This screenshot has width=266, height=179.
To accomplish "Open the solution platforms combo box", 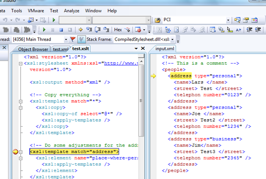I will (121, 20).
